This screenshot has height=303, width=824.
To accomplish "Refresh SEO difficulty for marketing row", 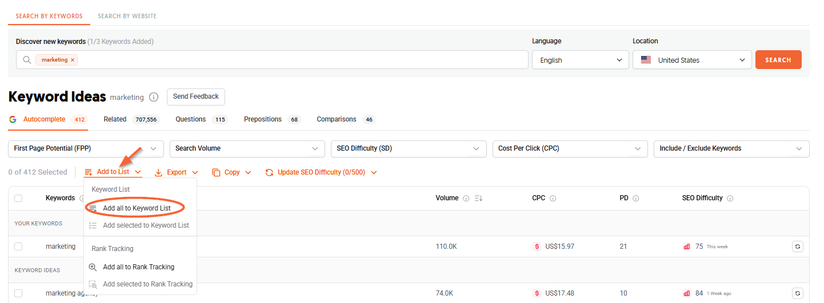I will 798,247.
